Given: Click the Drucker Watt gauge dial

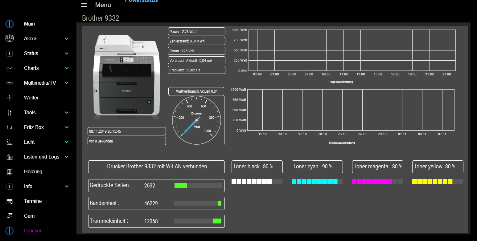Looking at the screenshot, I should pyautogui.click(x=197, y=120).
